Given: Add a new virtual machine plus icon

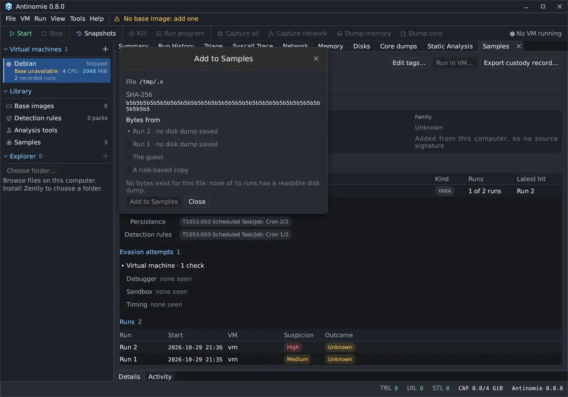Looking at the screenshot, I should (x=105, y=49).
